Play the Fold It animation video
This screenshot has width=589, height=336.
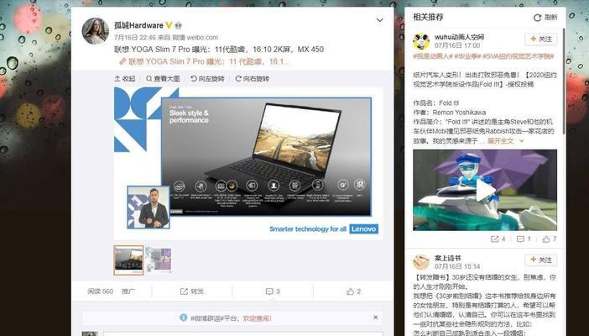tap(485, 190)
